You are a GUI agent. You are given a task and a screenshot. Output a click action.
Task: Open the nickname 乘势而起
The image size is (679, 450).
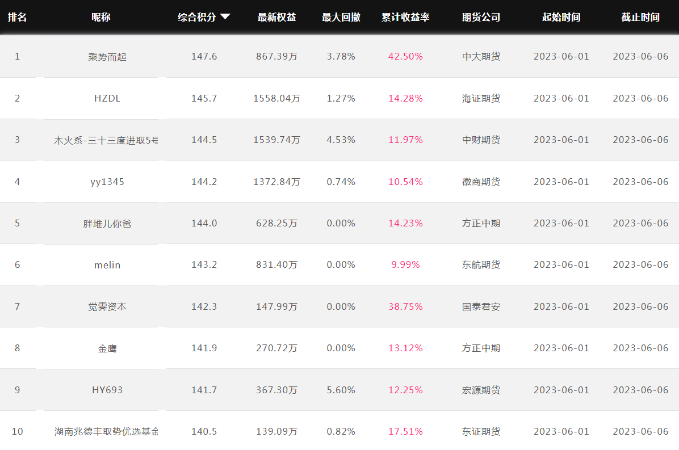[x=107, y=57]
